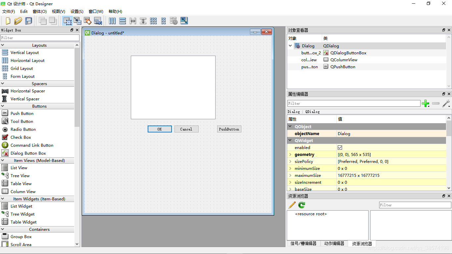Switch to 动作编辑器 tab

pos(334,243)
